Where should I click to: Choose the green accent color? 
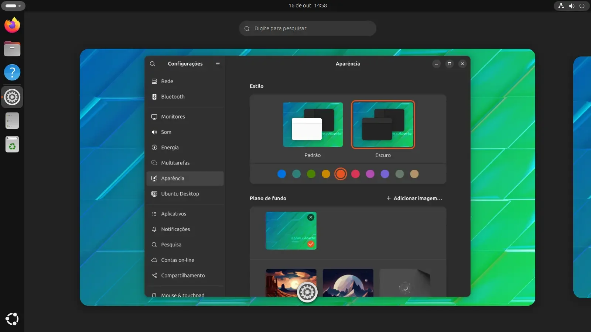311,174
